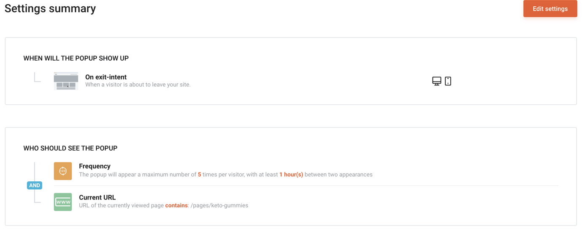Click the Settings summary heading
The height and width of the screenshot is (252, 582).
point(50,8)
